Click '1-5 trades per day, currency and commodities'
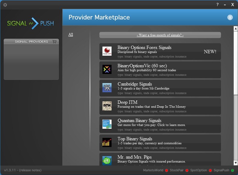 pos(149,143)
